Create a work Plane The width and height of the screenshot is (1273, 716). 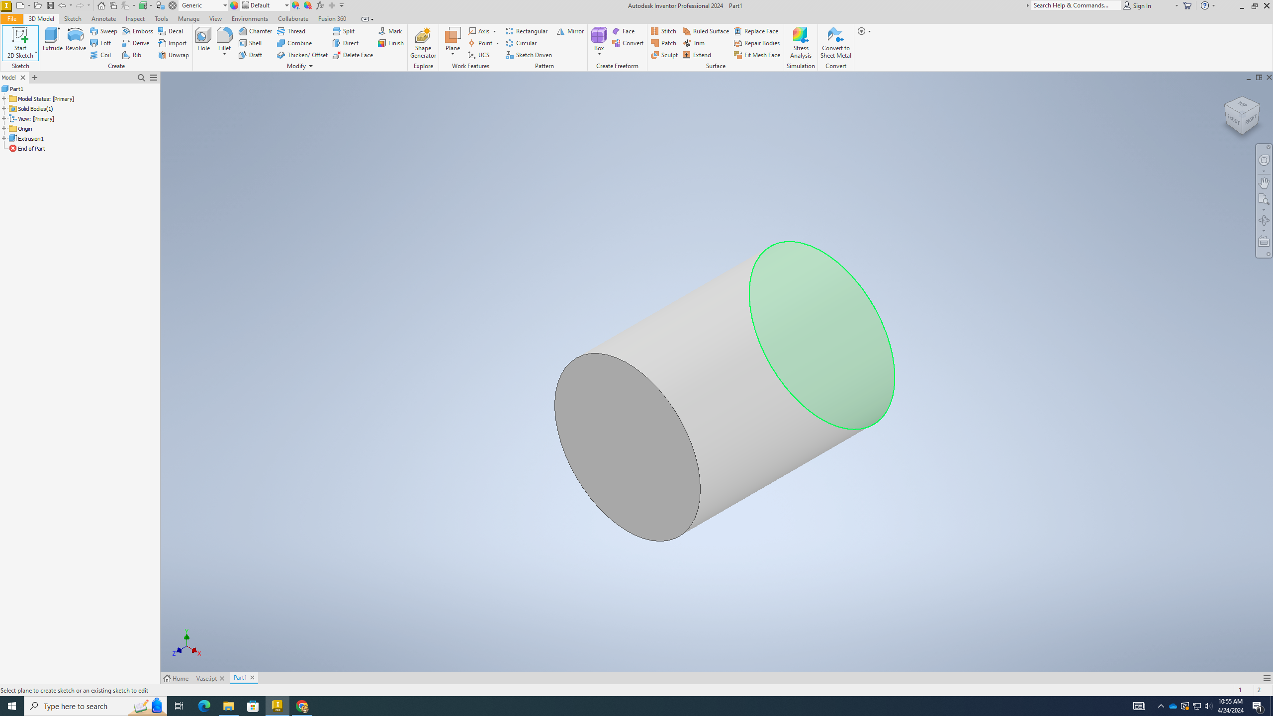453,39
